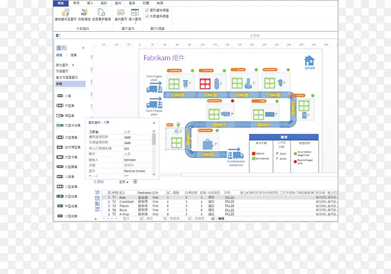Click the Visio document icon below the ribbon
This screenshot has height=274, width=391.
(58, 36)
